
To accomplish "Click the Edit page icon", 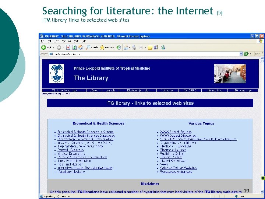I will pos(141,48).
